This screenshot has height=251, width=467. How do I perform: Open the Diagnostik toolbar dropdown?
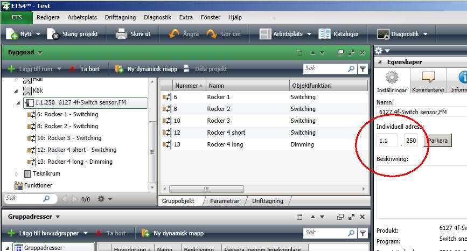tap(425, 34)
